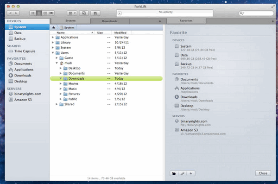
Task: Select Data in the Favorite panel
Action: coord(196,57)
